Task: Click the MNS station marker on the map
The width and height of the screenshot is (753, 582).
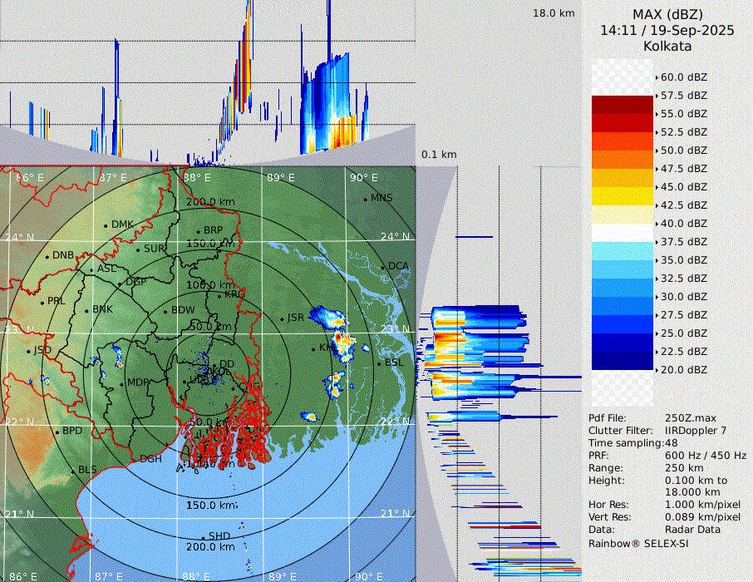Action: [x=366, y=199]
